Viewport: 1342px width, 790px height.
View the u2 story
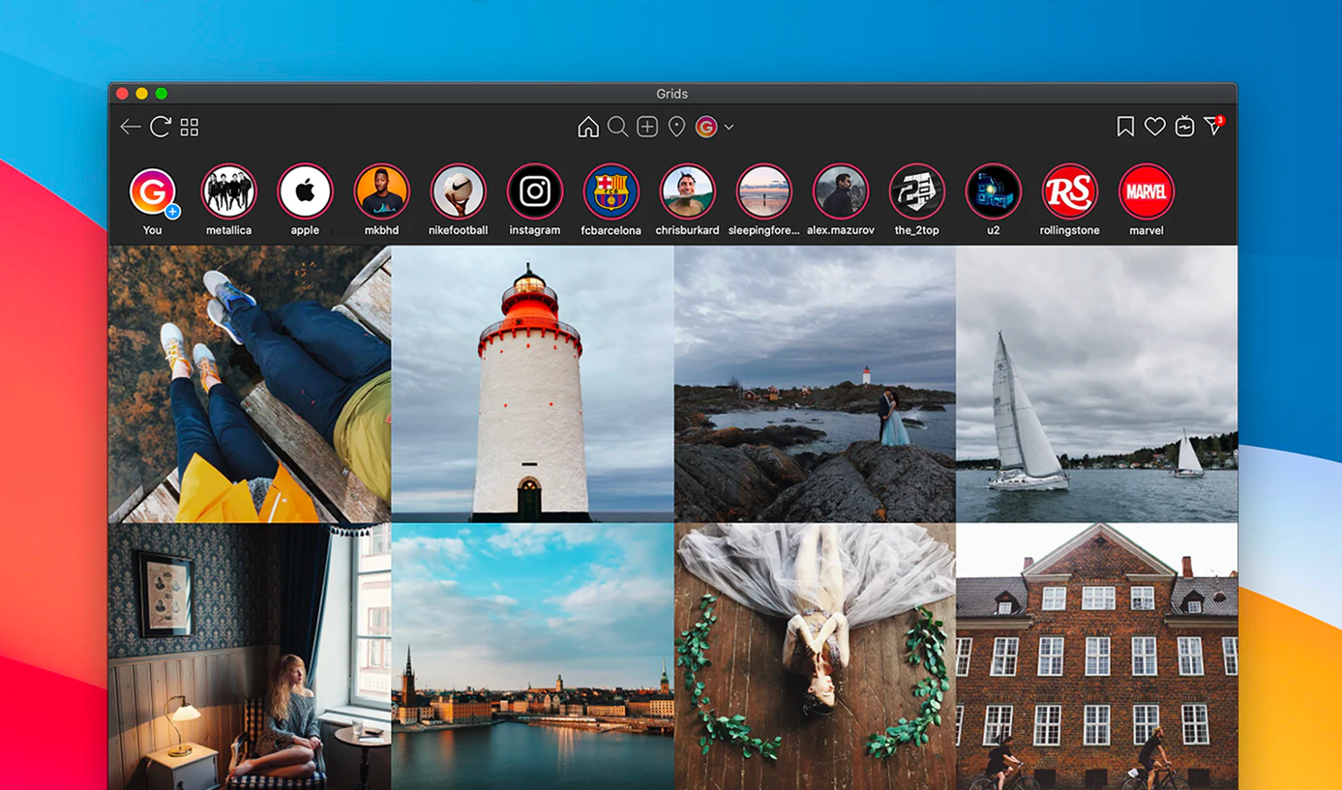point(994,191)
